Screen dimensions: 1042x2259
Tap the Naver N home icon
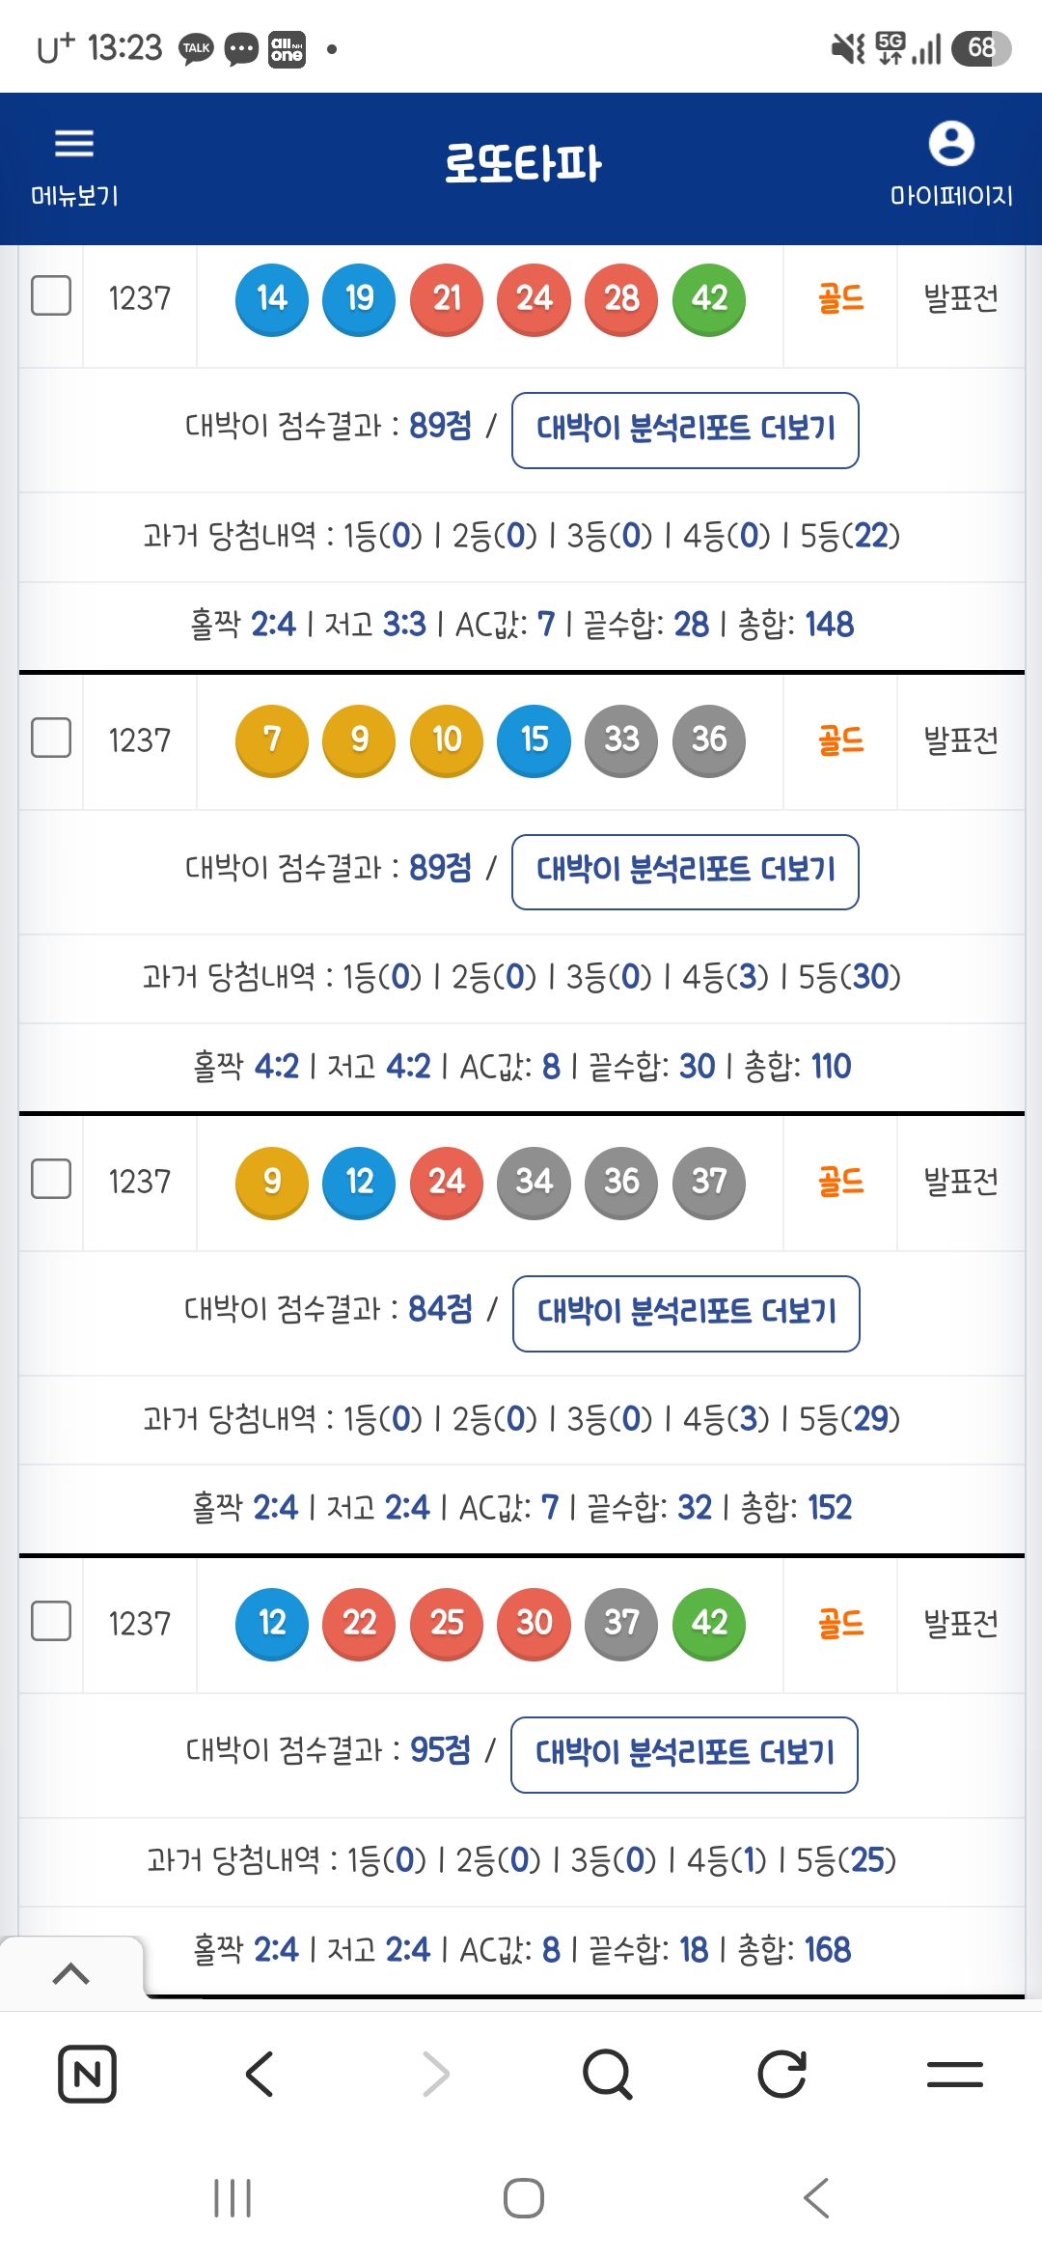click(88, 2074)
